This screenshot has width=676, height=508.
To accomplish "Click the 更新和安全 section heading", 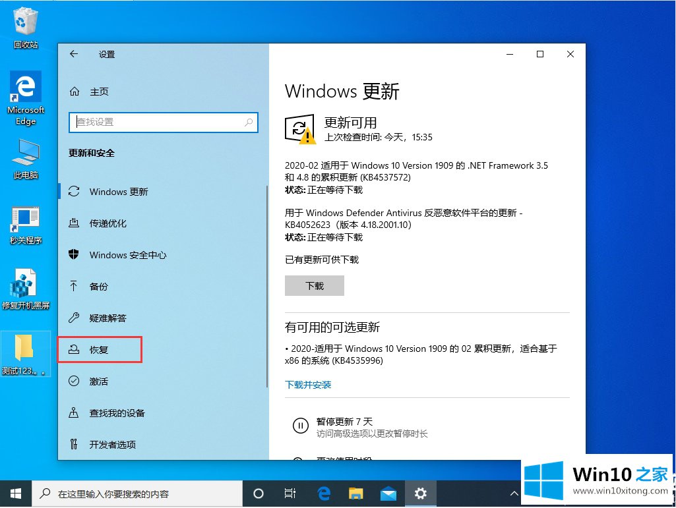I will coord(92,153).
